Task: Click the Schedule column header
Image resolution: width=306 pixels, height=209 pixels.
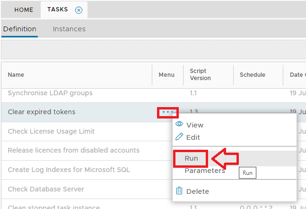Action: tap(253, 75)
